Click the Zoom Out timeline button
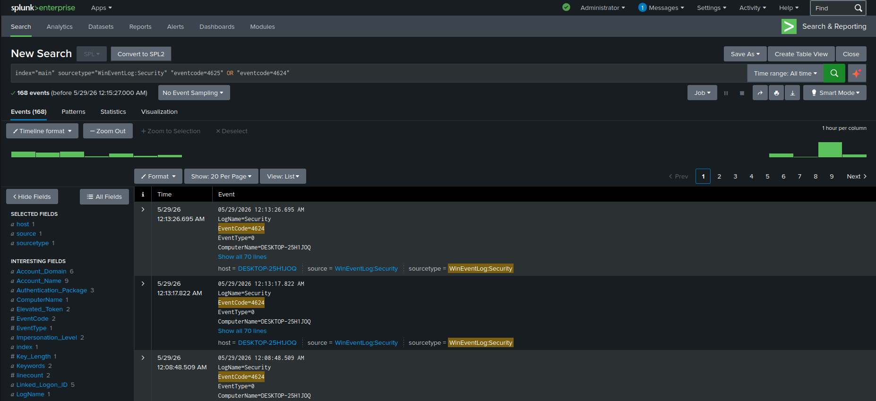This screenshot has height=401, width=876. [108, 131]
